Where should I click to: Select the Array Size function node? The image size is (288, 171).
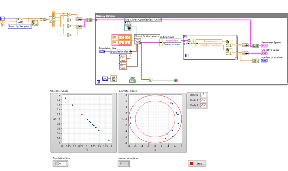(255, 61)
